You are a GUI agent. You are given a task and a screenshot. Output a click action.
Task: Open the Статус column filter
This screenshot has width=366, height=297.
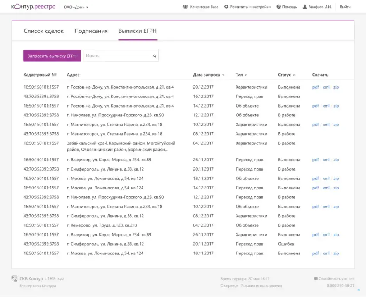[x=287, y=75]
